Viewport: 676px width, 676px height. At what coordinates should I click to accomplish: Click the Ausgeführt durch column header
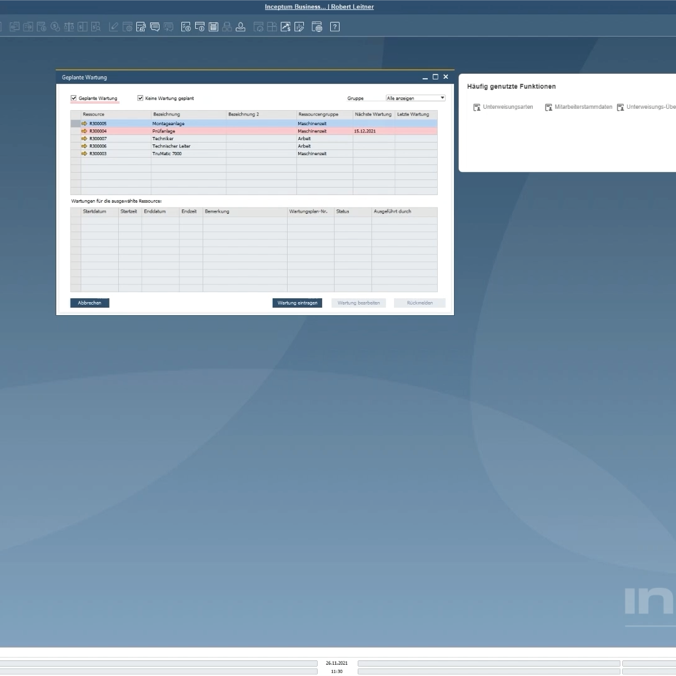(x=405, y=211)
